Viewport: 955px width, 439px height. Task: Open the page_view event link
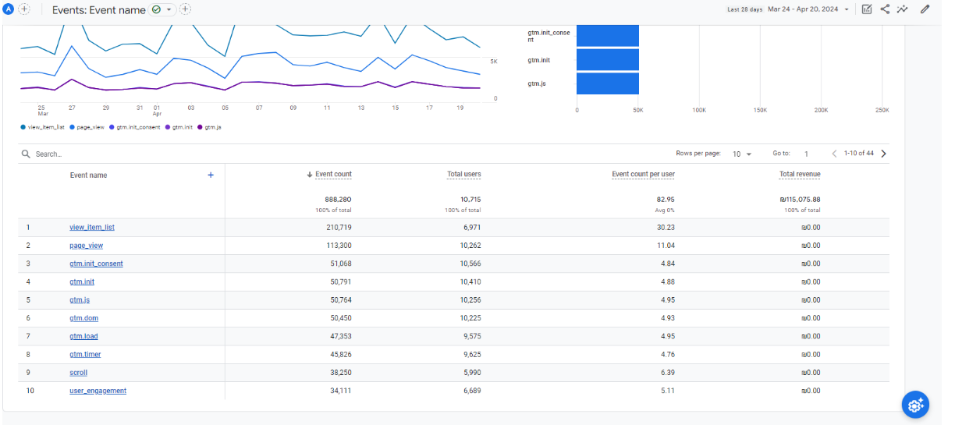[x=86, y=246]
